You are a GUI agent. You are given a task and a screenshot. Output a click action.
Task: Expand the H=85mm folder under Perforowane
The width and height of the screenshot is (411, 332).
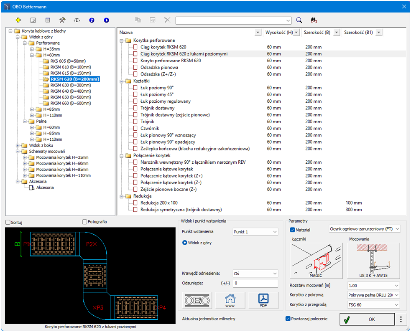pos(32,109)
